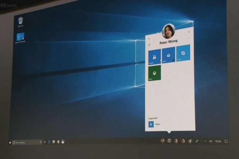Click the Windows Start button
The width and height of the screenshot is (239, 159).
click(10, 142)
